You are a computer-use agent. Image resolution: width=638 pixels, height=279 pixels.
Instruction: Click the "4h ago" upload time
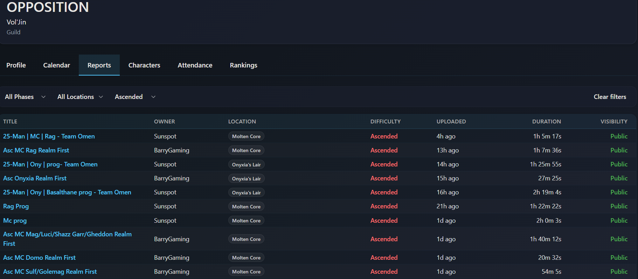tap(446, 136)
